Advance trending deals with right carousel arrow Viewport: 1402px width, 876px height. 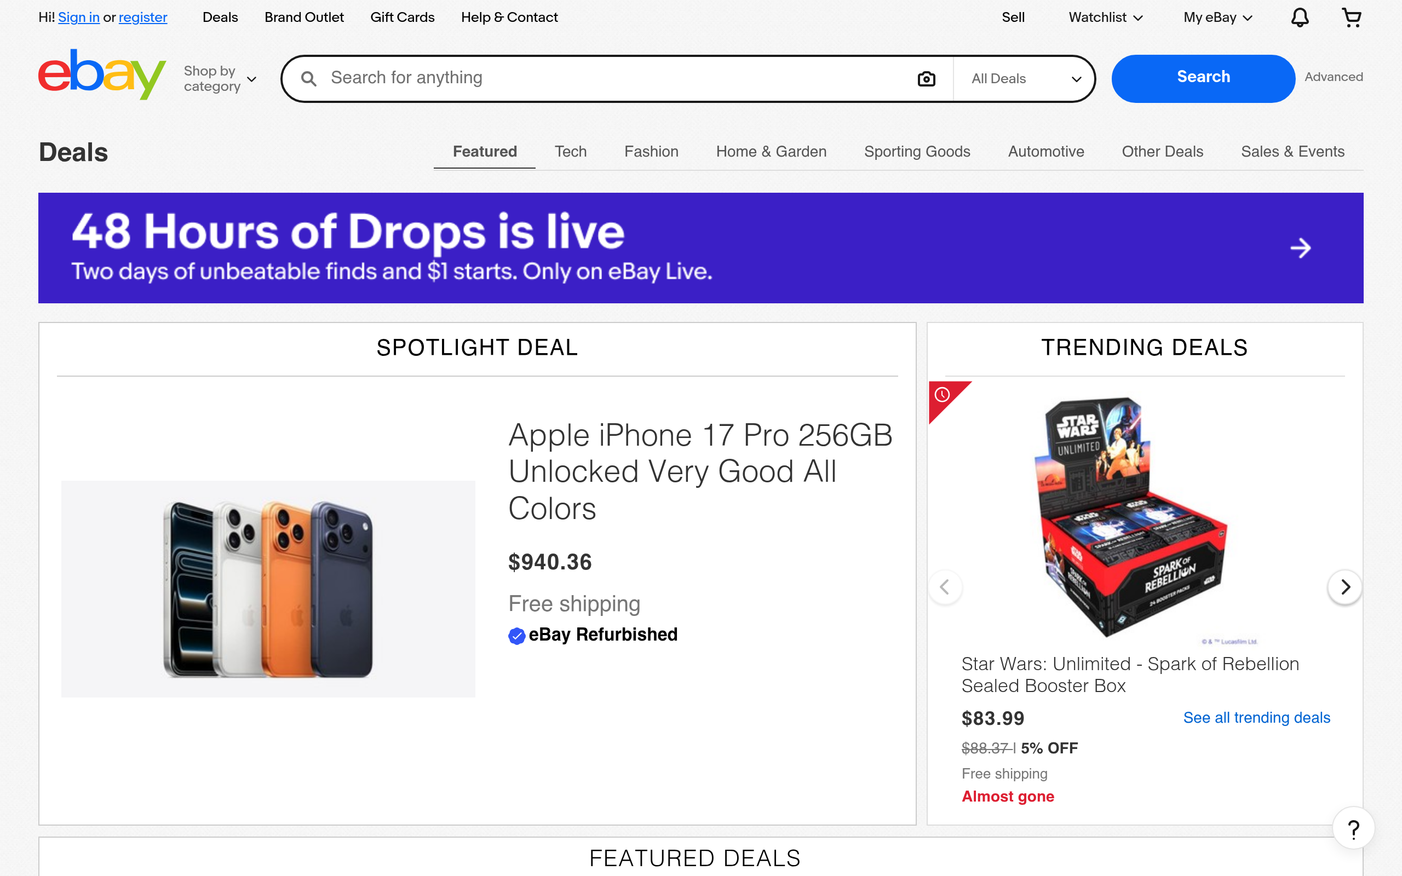tap(1346, 587)
